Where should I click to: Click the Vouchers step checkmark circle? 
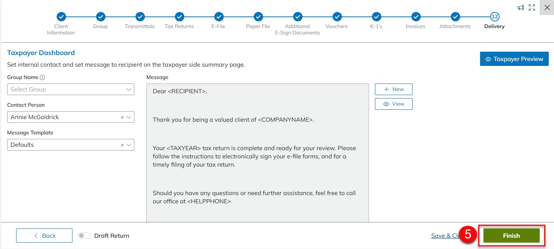[x=337, y=16]
